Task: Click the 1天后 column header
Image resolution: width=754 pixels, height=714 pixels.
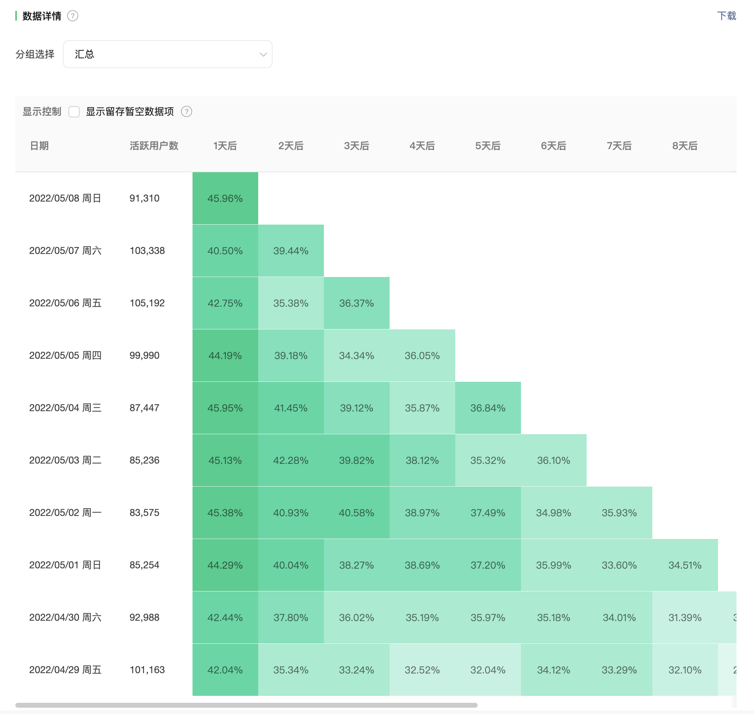Action: tap(225, 146)
